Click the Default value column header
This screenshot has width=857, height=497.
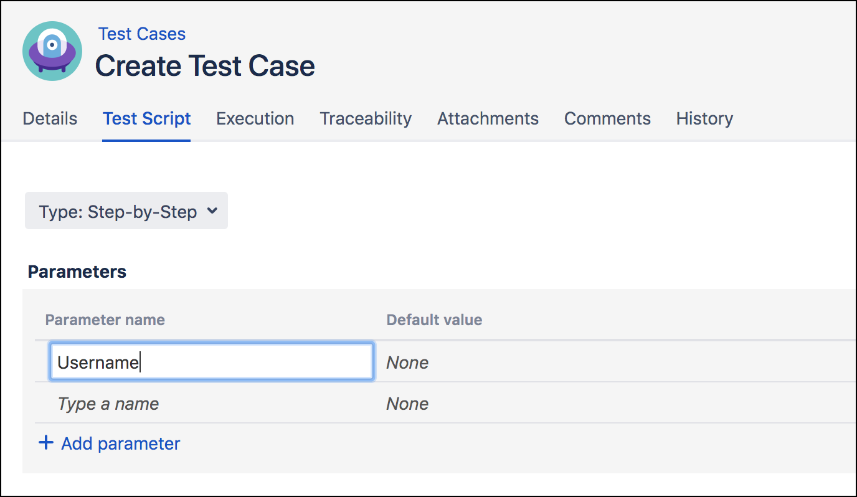(x=434, y=319)
